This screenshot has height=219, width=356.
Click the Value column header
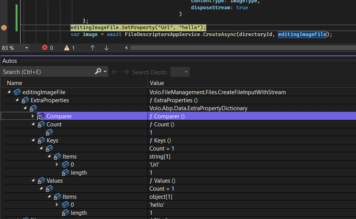(157, 83)
